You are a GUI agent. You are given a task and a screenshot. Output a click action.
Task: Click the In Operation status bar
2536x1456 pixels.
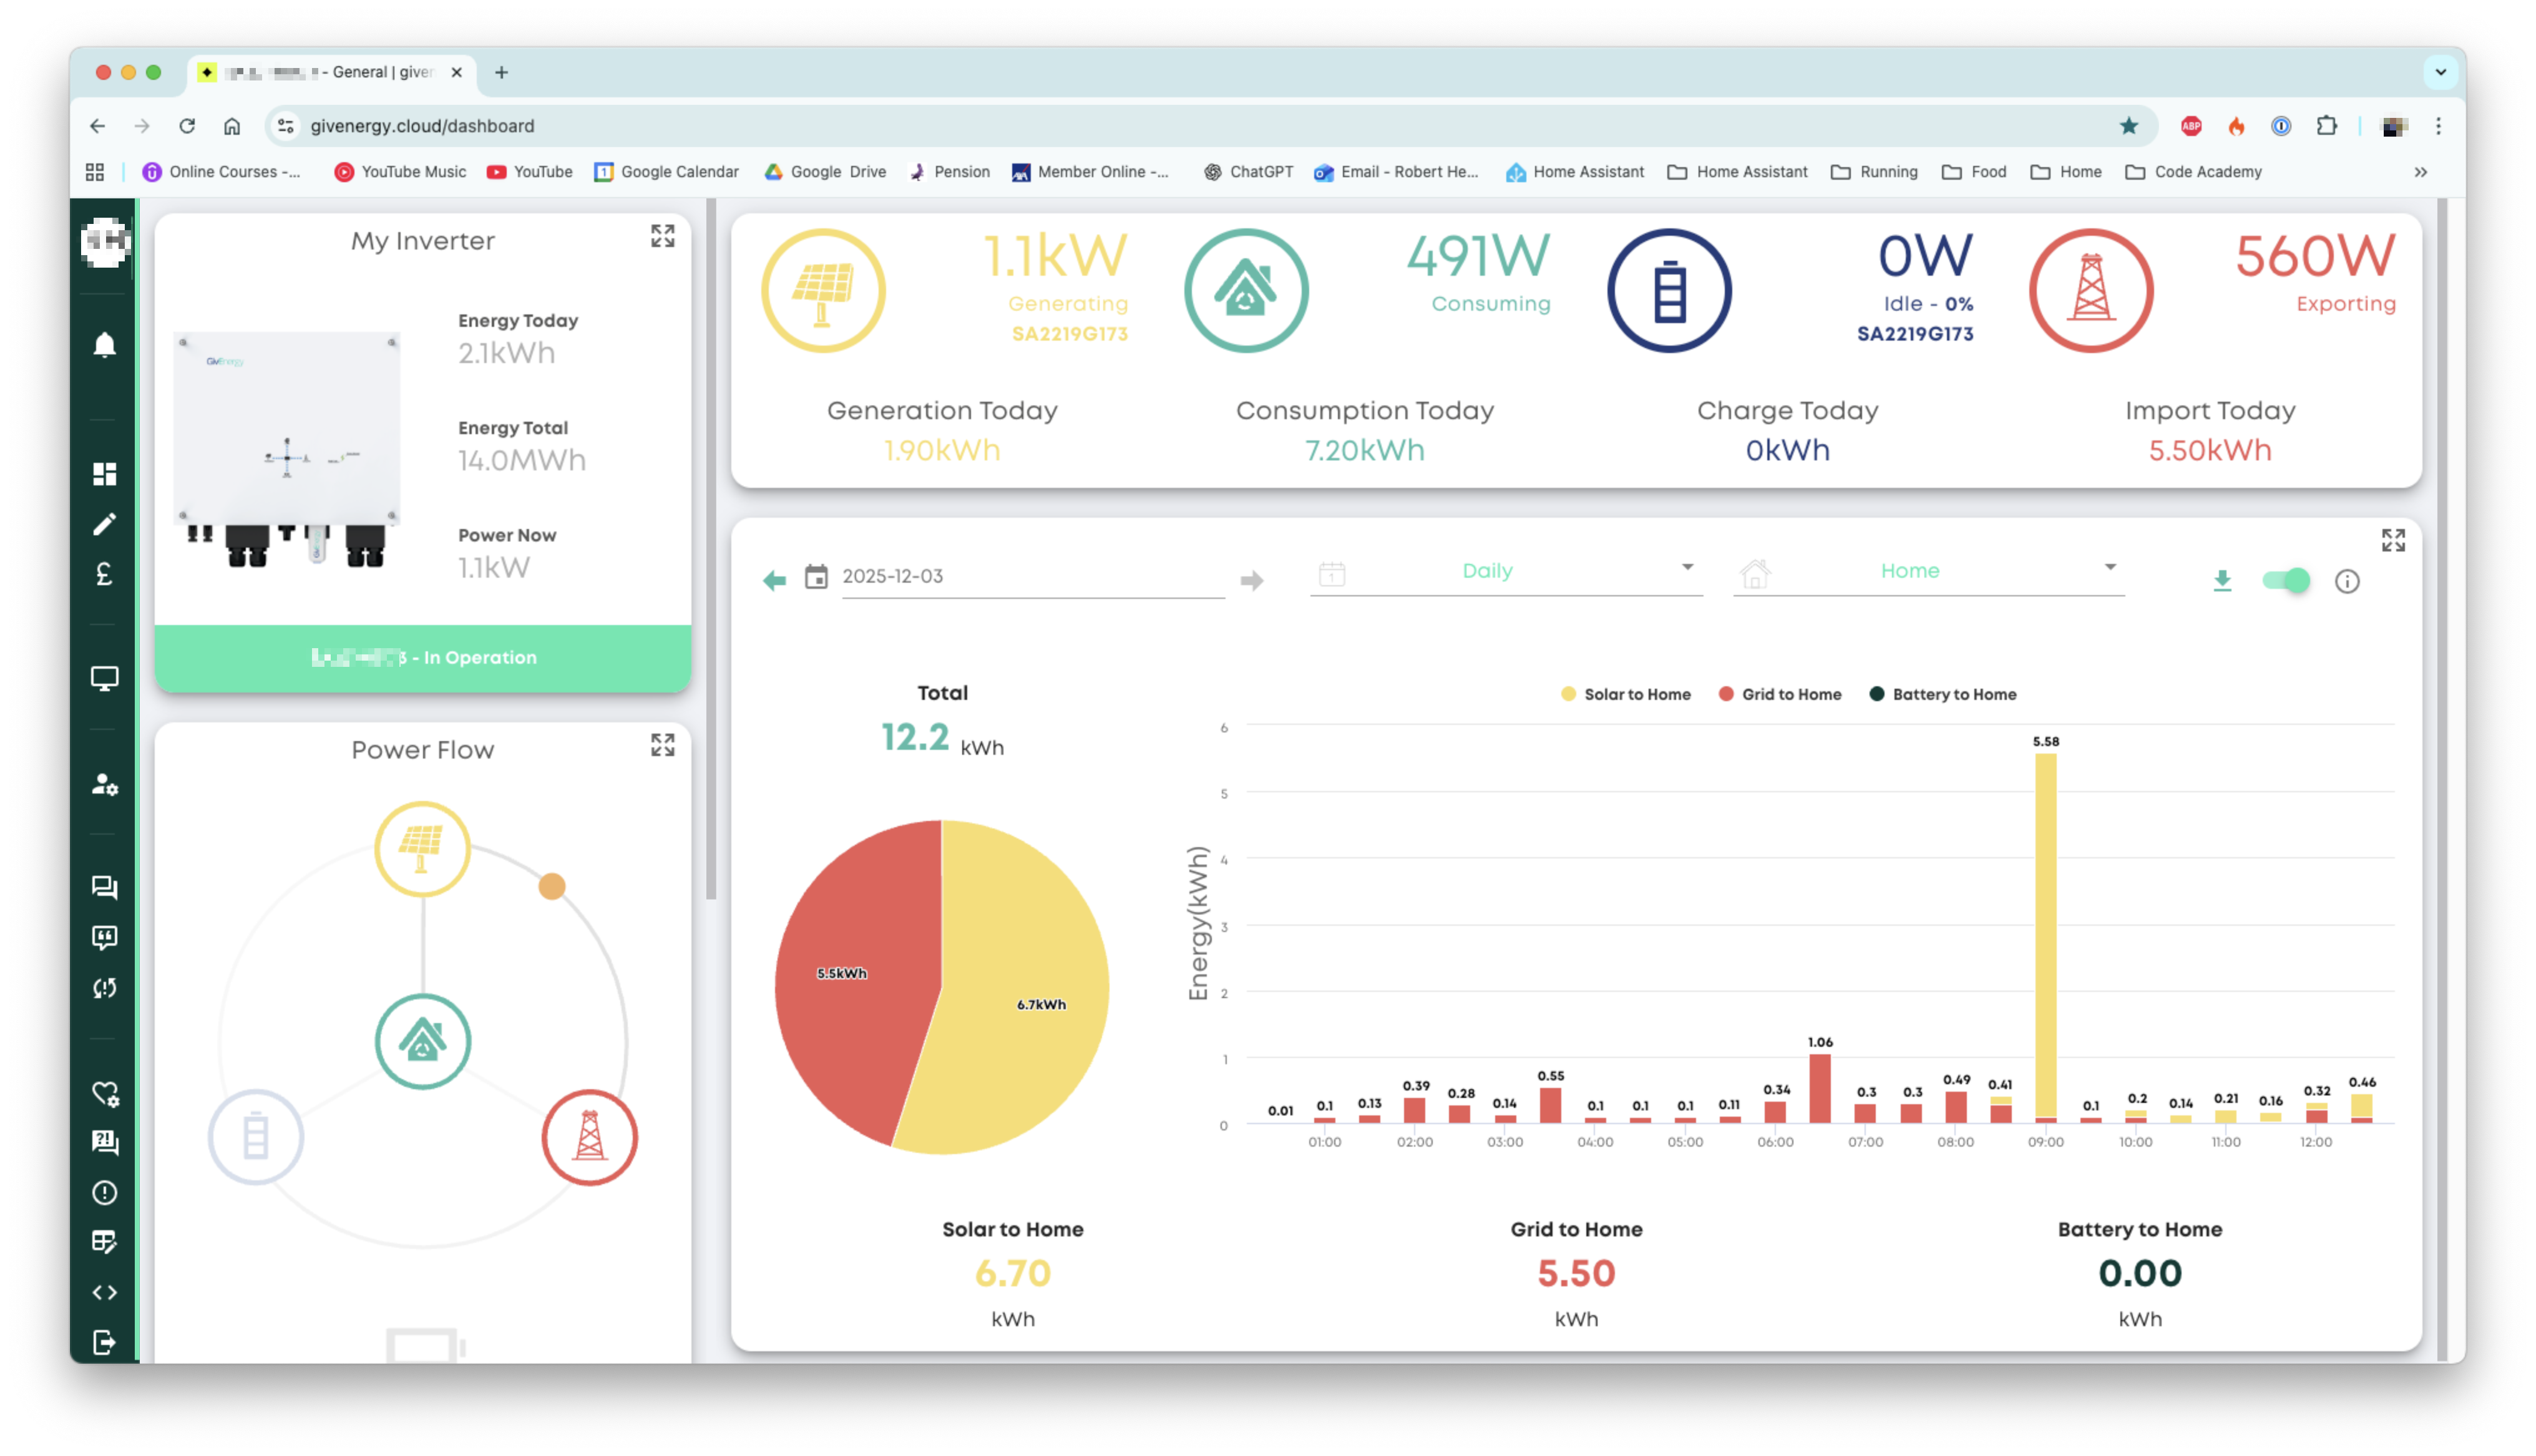coord(423,658)
